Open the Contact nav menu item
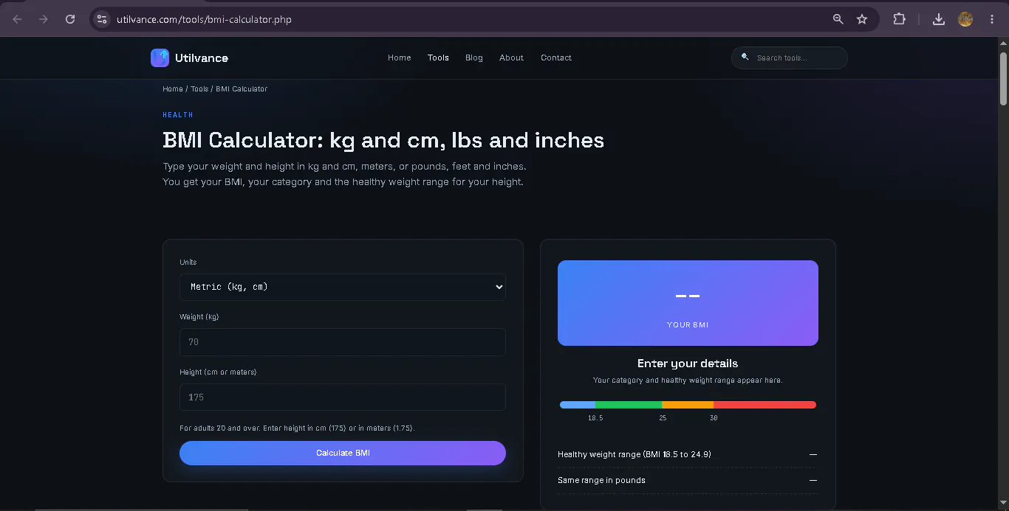The width and height of the screenshot is (1009, 511). 556,58
